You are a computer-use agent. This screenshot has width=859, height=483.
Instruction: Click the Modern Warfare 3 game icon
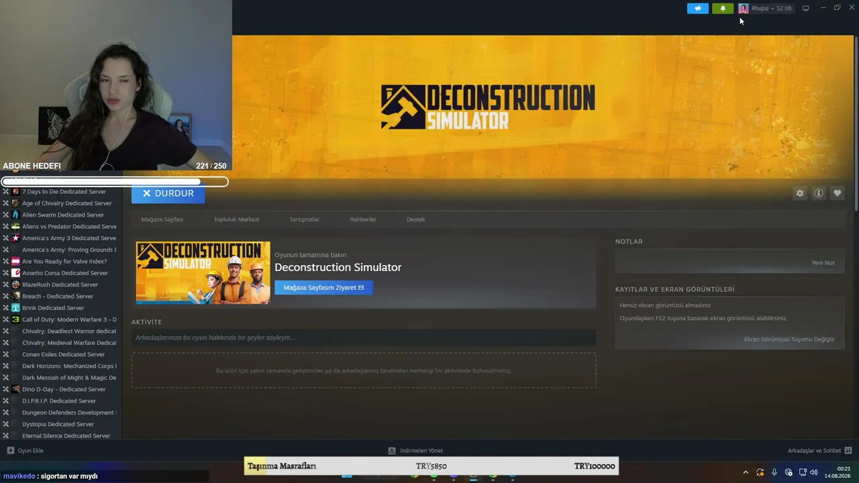(15, 319)
